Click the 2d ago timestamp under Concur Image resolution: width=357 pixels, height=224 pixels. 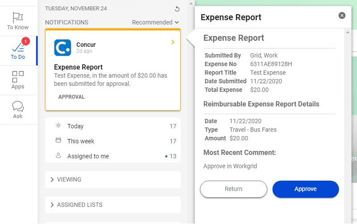coord(84,51)
